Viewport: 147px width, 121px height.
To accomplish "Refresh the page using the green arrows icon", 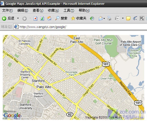I will [42, 18].
